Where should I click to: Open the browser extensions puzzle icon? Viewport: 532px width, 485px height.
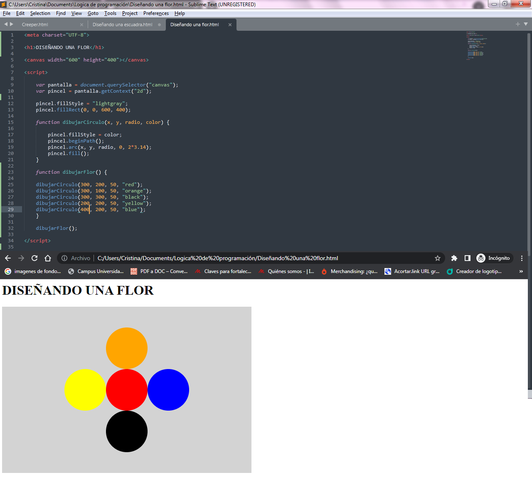[454, 258]
